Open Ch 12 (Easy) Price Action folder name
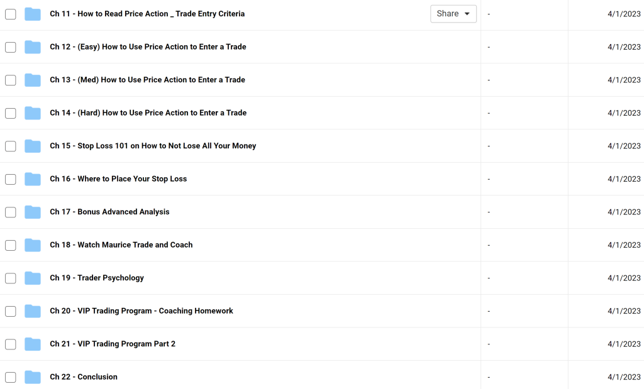 tap(148, 47)
